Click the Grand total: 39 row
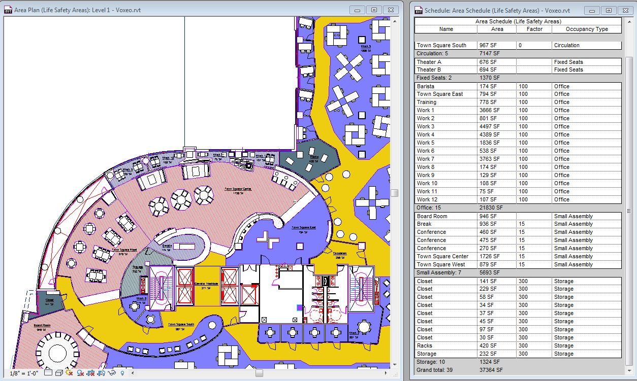637x381 pixels. click(x=518, y=370)
